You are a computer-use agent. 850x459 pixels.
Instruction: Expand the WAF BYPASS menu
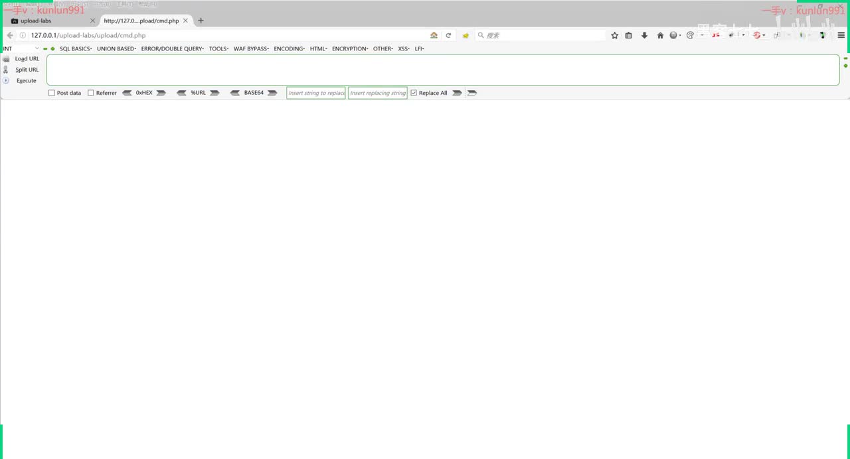(x=251, y=48)
